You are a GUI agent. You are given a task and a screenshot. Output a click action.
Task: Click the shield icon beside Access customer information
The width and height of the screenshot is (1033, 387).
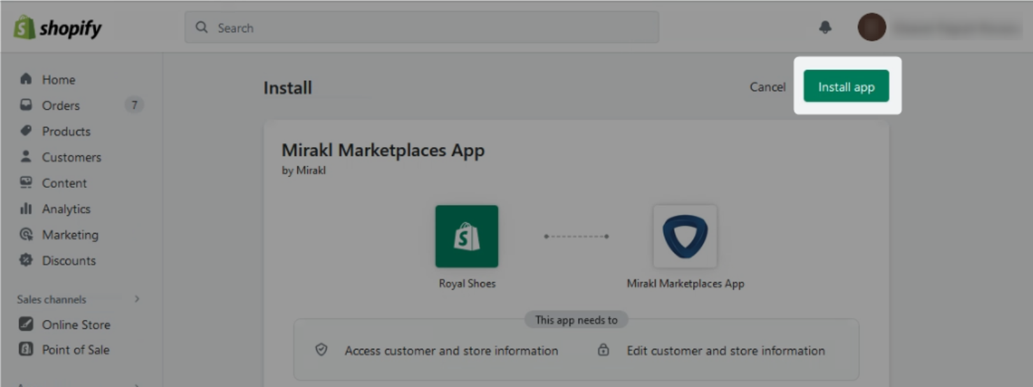coord(321,350)
